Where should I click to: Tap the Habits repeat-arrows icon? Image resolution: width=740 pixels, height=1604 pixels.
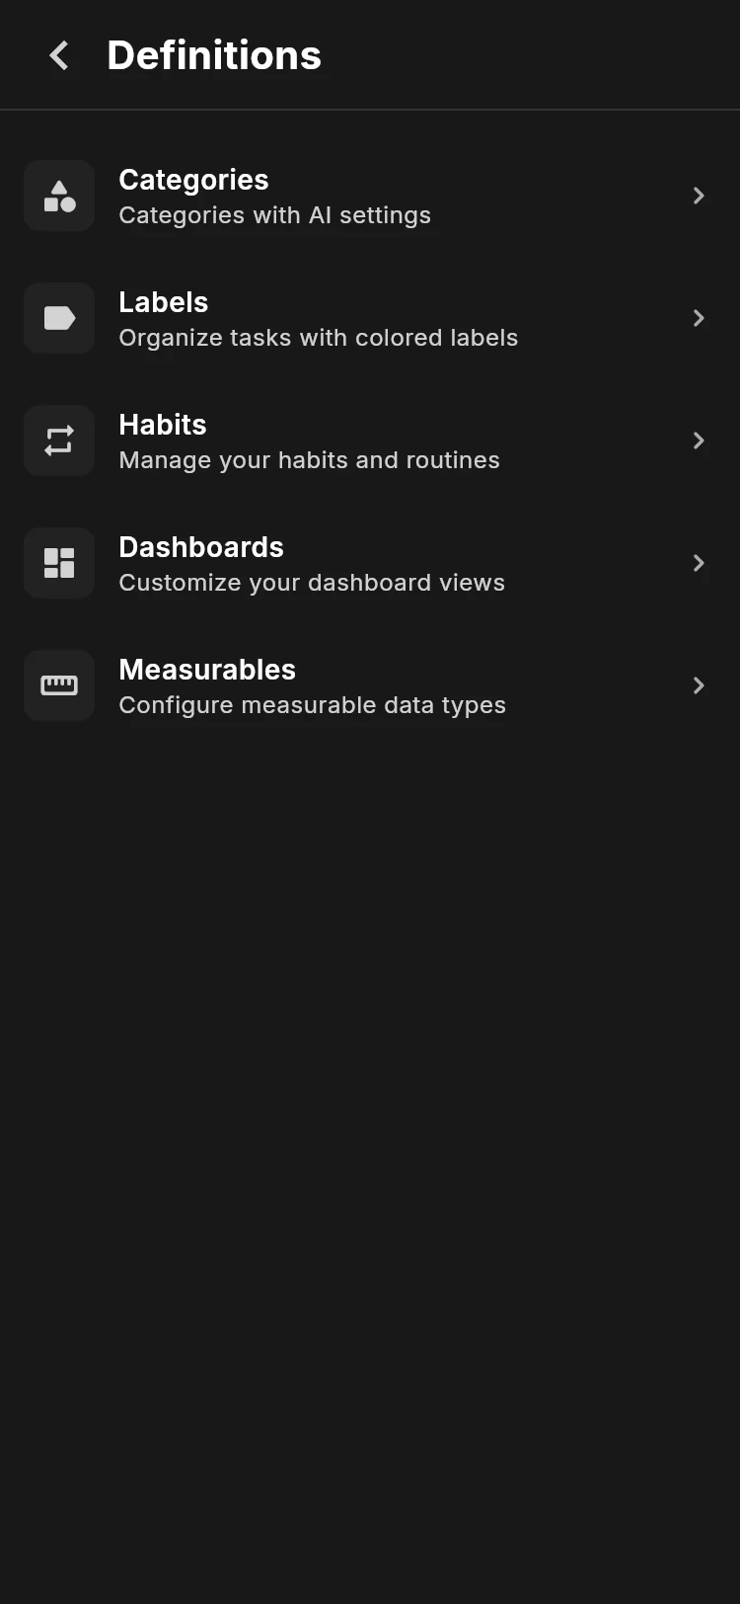[59, 441]
